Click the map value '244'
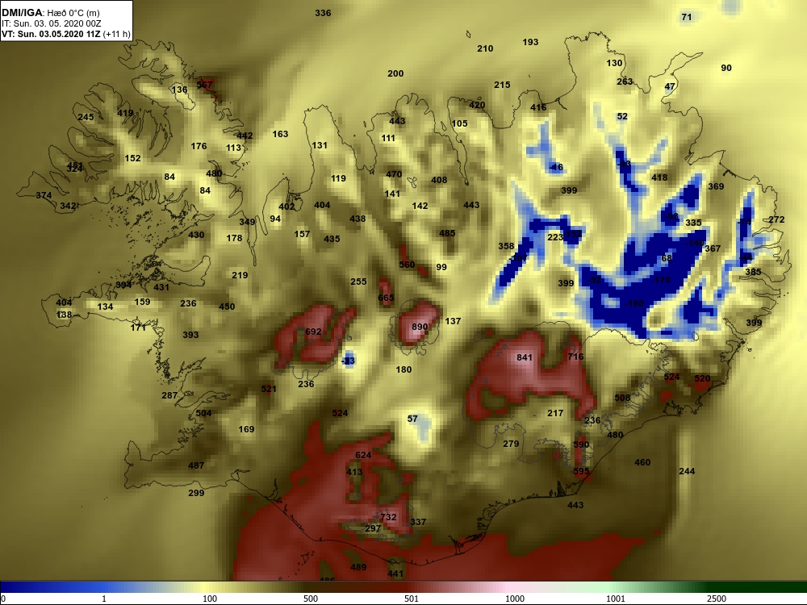The width and height of the screenshot is (807, 605). (687, 471)
